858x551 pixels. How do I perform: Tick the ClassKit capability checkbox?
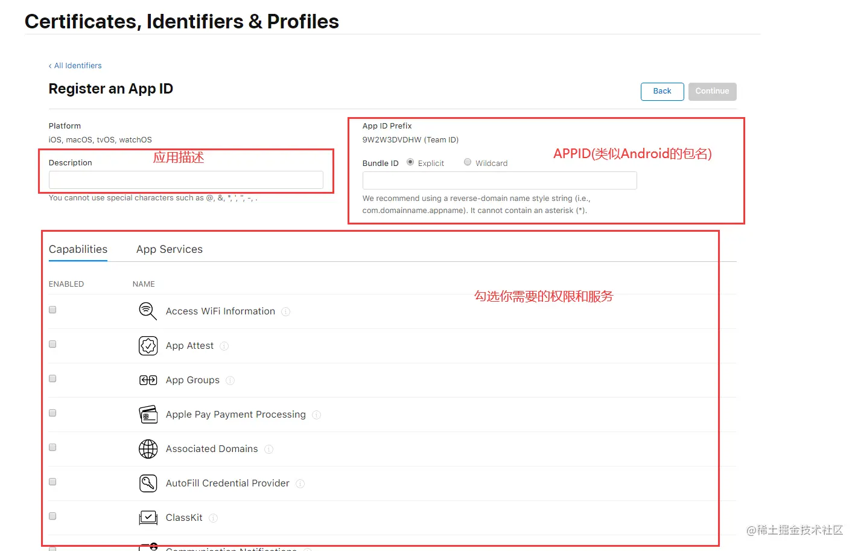[52, 516]
